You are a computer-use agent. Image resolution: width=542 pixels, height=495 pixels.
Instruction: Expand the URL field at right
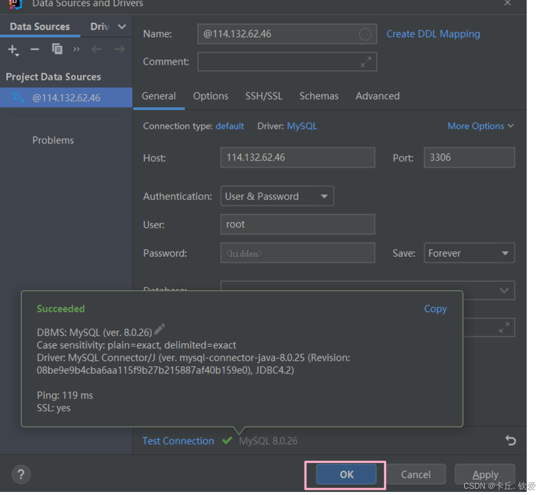(504, 327)
